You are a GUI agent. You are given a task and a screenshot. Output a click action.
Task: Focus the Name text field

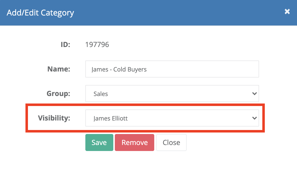(172, 69)
